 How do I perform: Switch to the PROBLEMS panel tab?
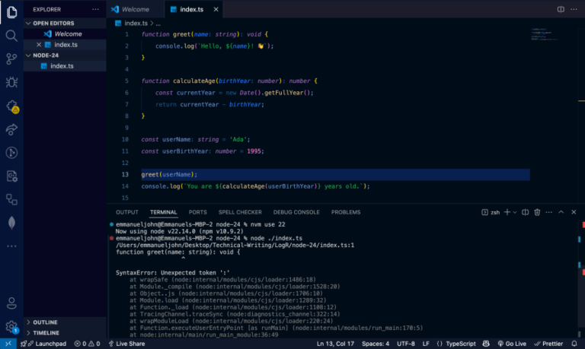pos(346,212)
